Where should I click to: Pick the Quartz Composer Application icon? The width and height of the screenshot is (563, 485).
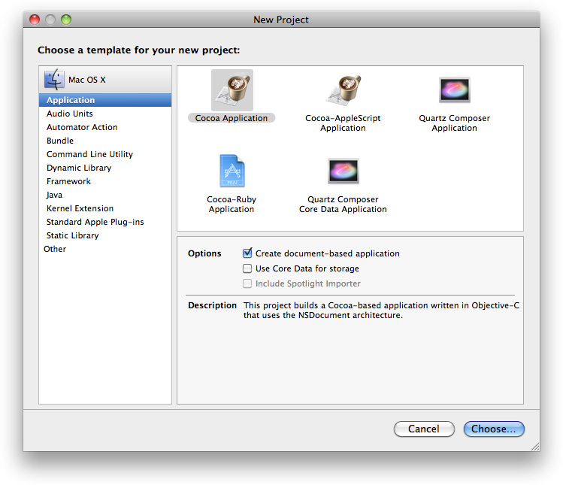point(454,91)
